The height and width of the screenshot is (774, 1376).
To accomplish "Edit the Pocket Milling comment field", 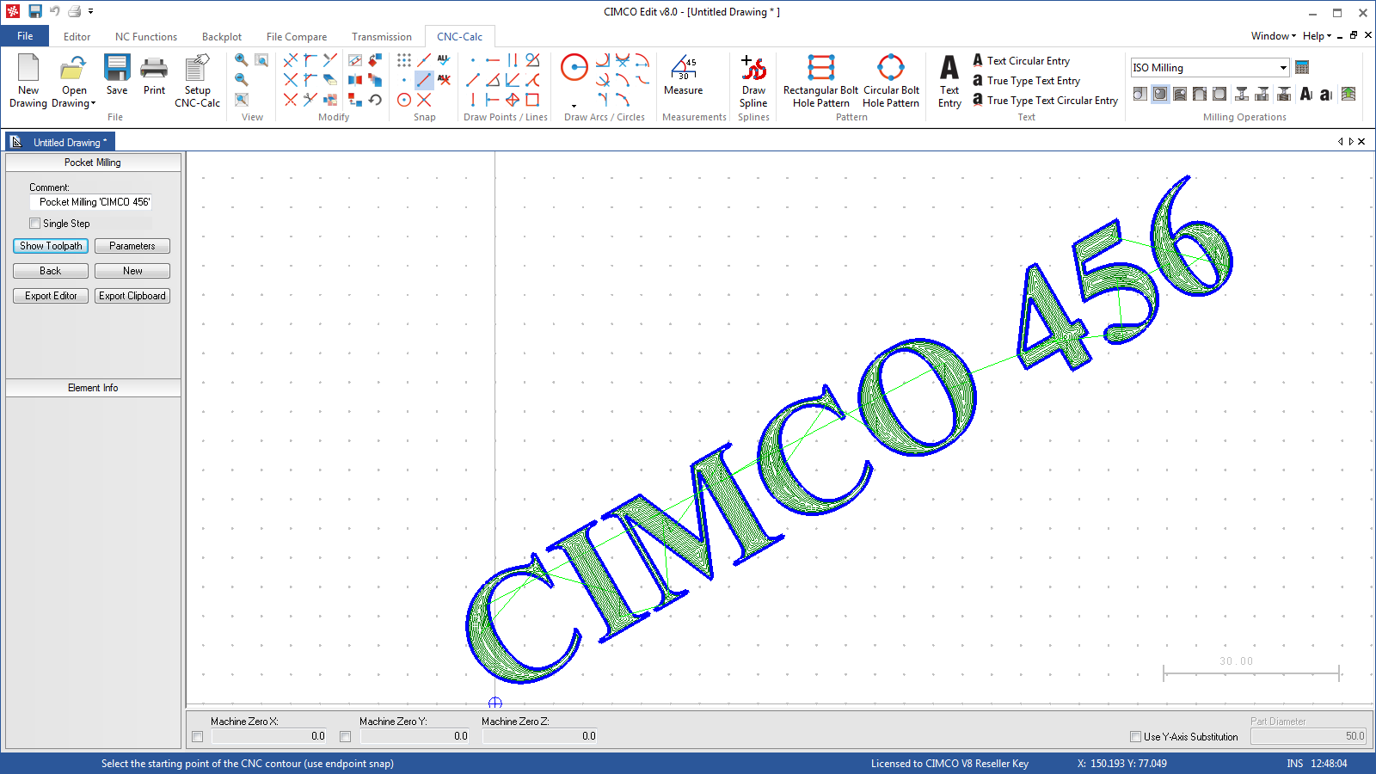I will [x=91, y=202].
